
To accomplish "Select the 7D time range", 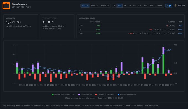I will click(114, 6).
